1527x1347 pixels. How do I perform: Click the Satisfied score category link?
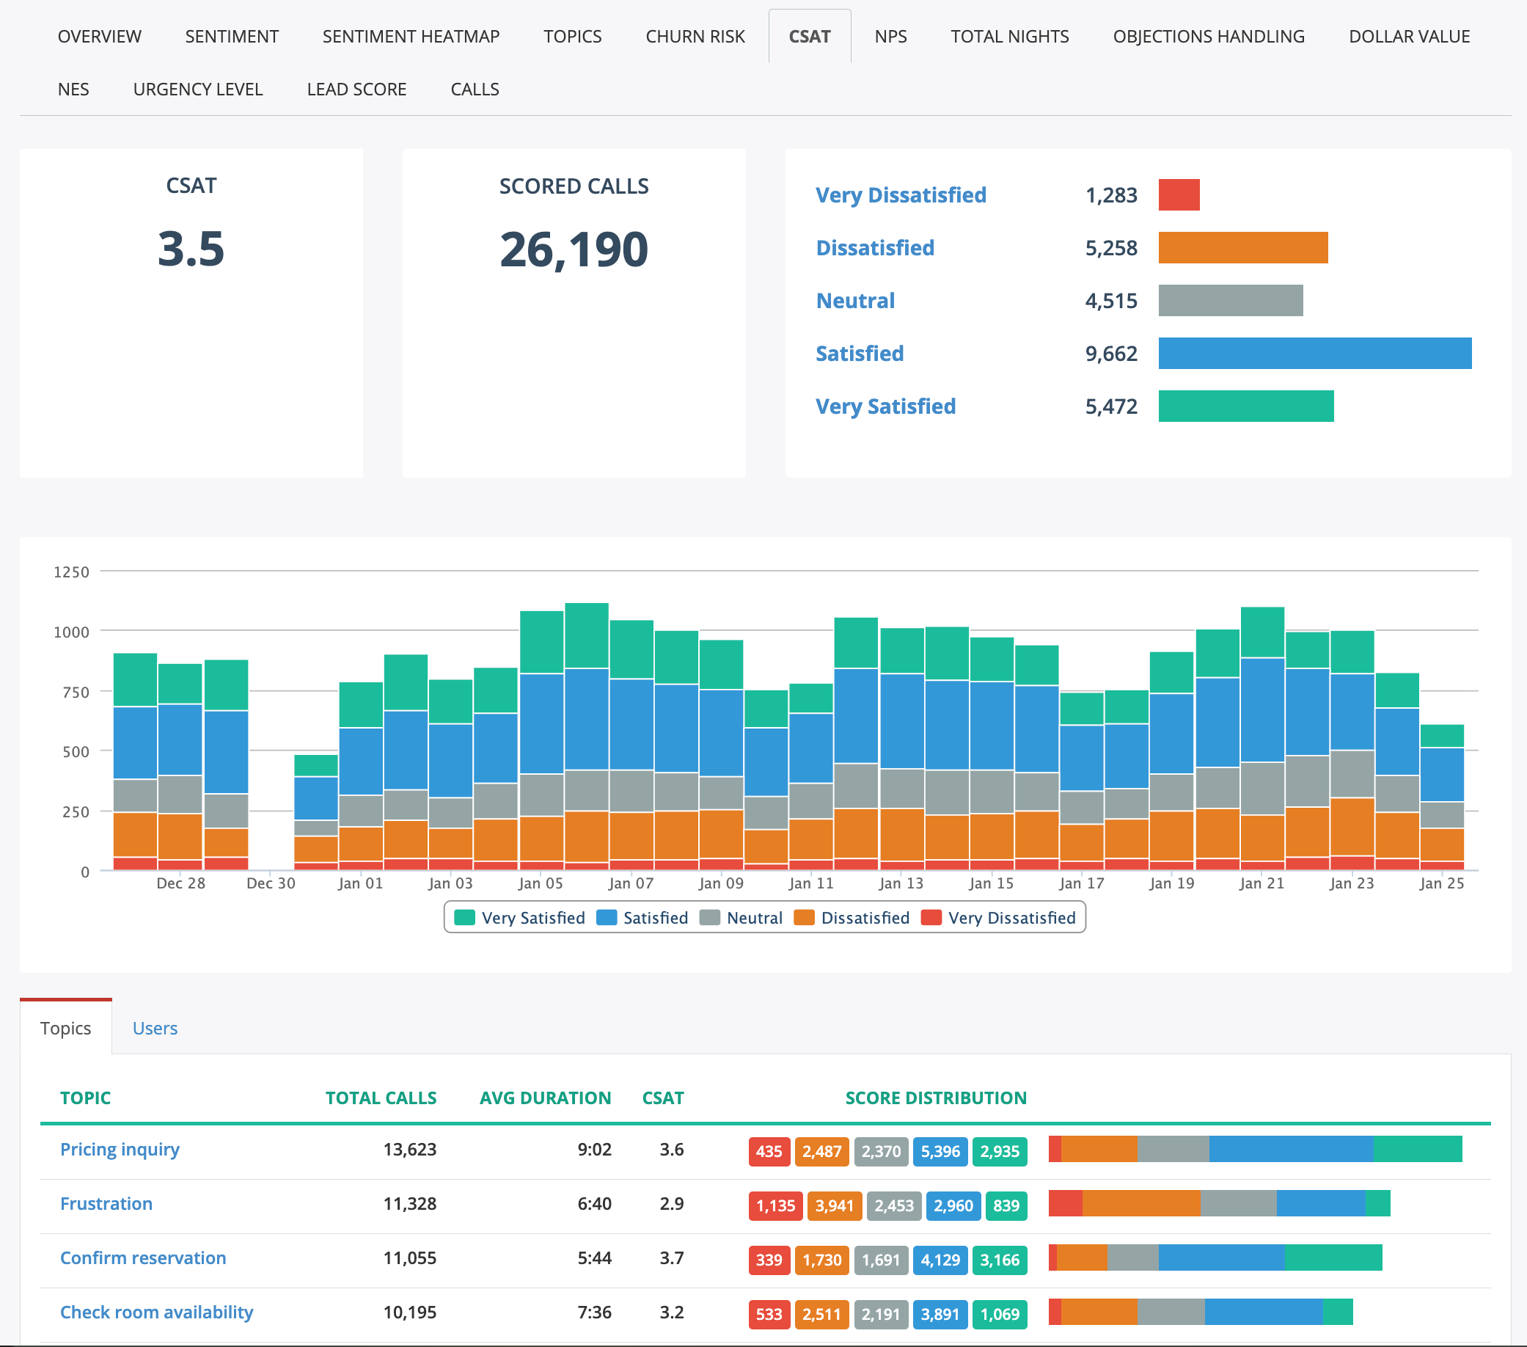[859, 354]
